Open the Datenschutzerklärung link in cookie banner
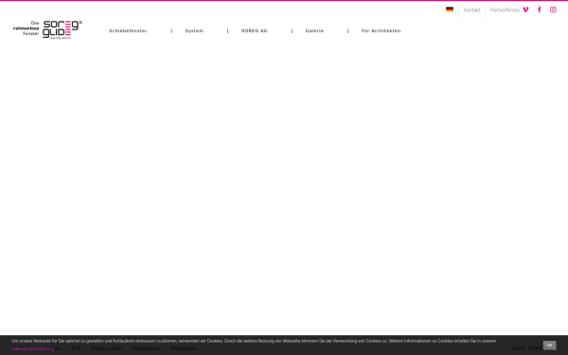This screenshot has height=355, width=568. [x=33, y=348]
